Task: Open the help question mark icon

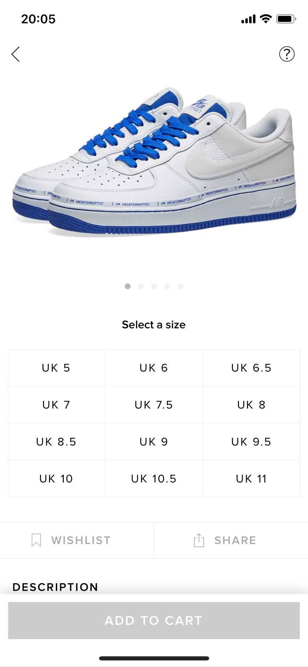Action: [x=286, y=54]
